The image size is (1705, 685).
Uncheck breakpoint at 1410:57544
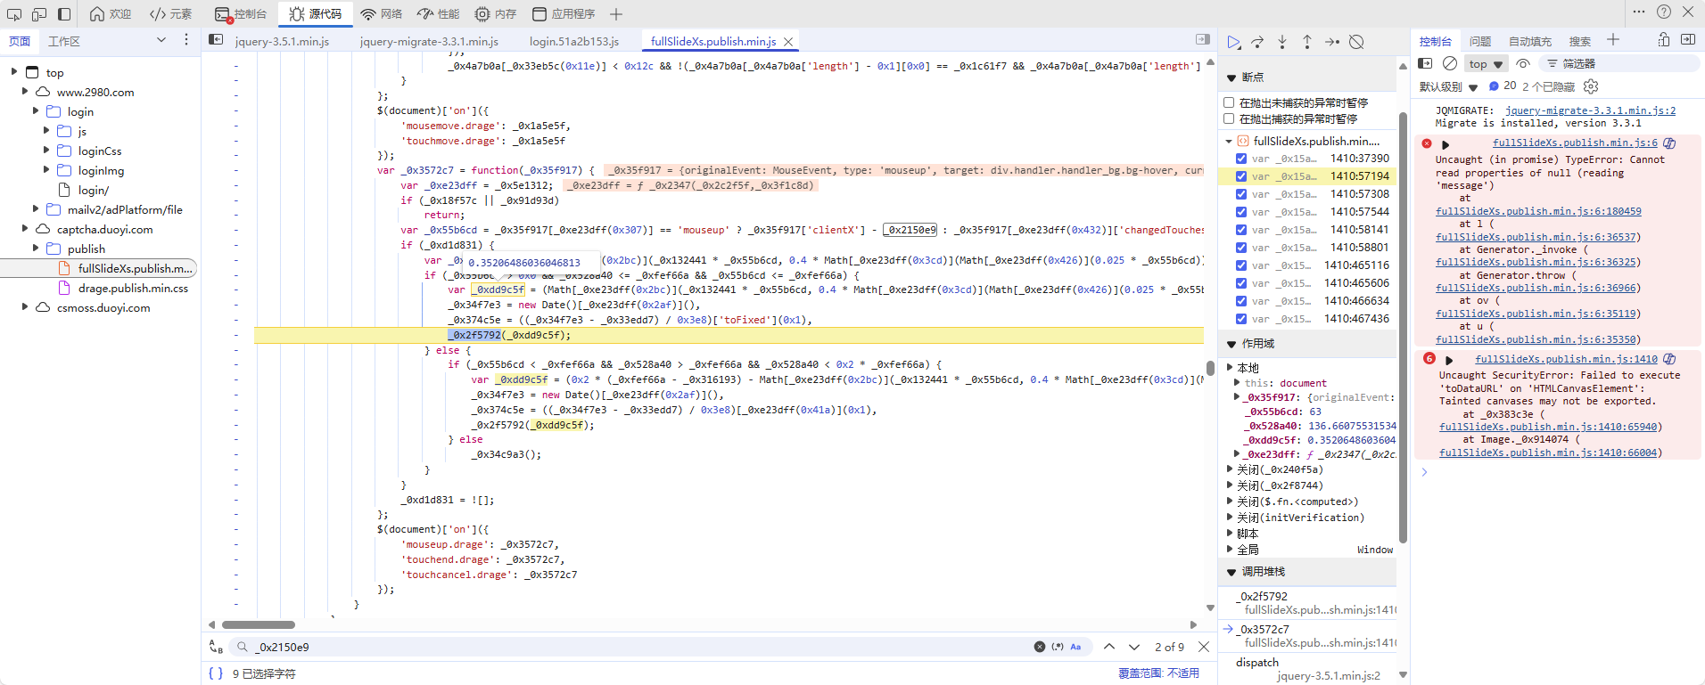tap(1241, 212)
